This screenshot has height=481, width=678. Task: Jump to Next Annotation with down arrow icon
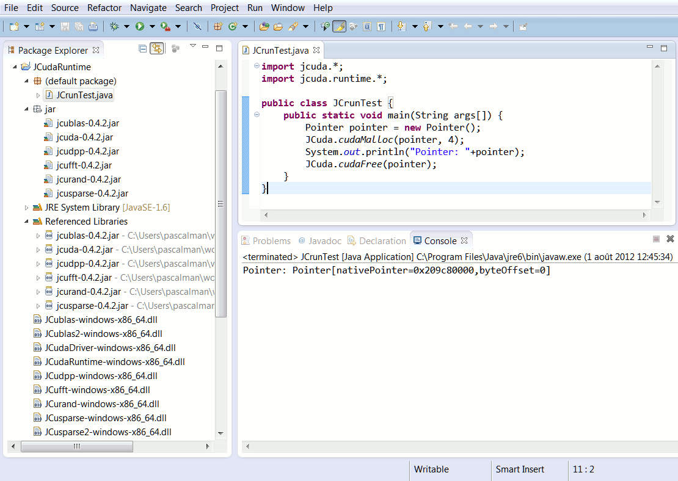401,26
